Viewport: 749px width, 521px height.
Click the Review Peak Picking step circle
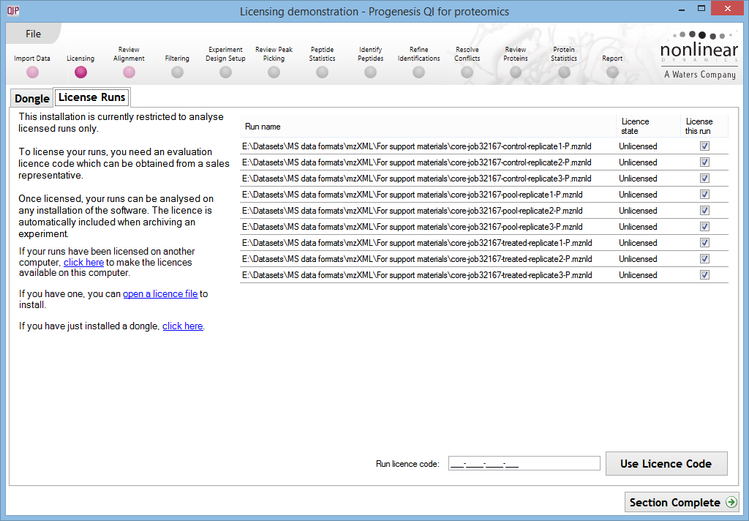pos(274,72)
